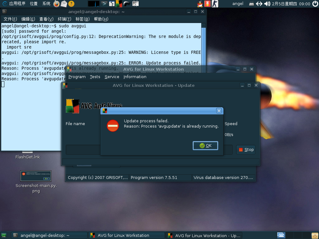The image size is (319, 239).
Task: Launch Firefox from the top panel
Action: pos(56,4)
